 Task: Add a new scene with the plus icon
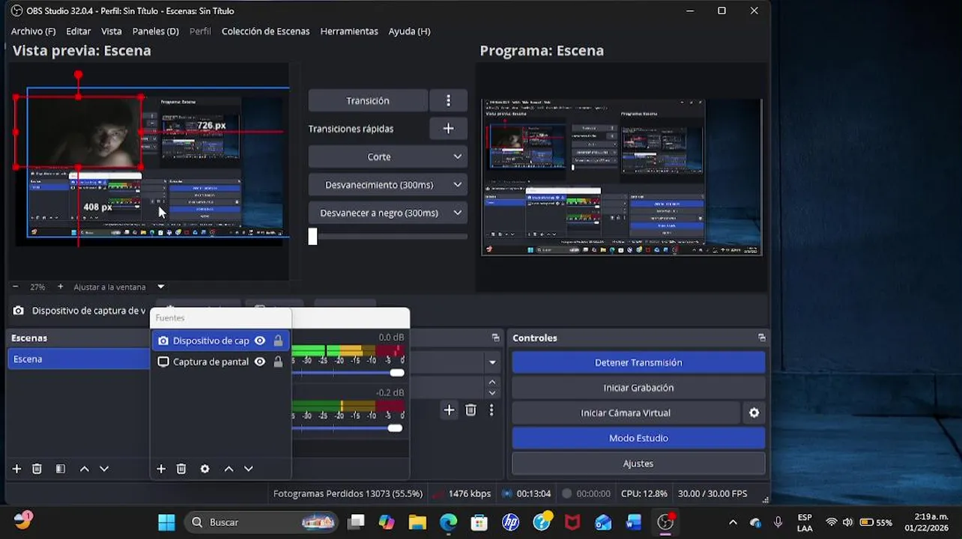pyautogui.click(x=16, y=469)
